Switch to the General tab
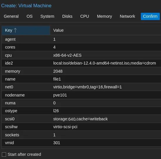The image size is (161, 159). pos(11,16)
